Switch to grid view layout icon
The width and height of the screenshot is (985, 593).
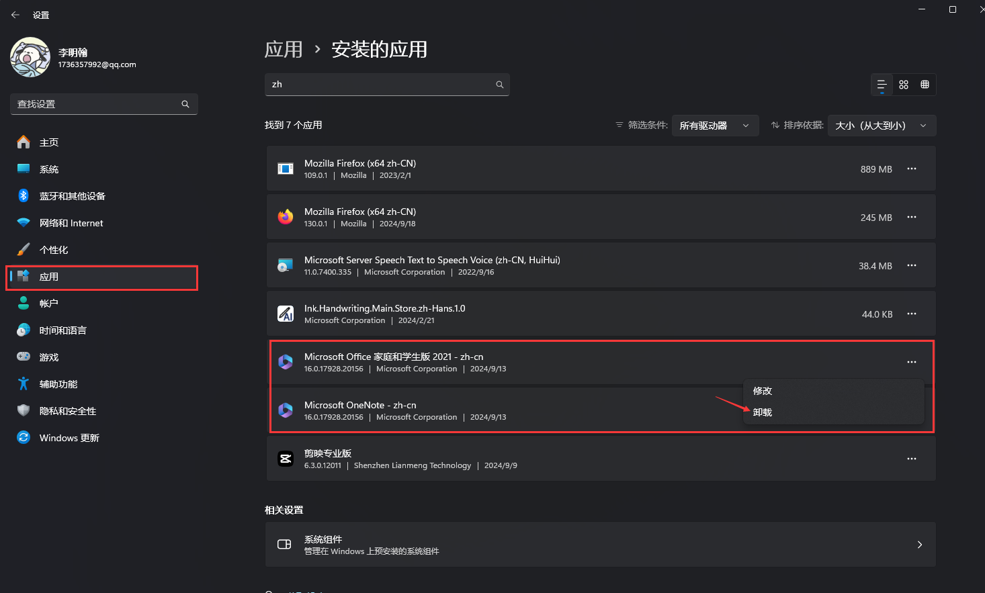point(904,85)
